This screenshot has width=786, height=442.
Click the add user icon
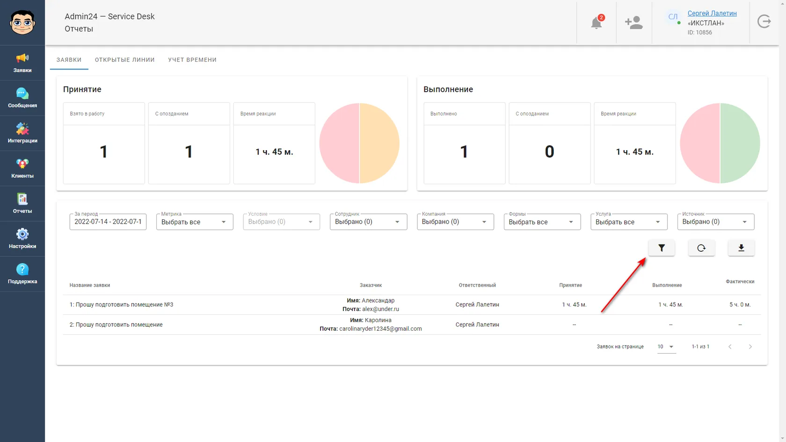pos(633,22)
